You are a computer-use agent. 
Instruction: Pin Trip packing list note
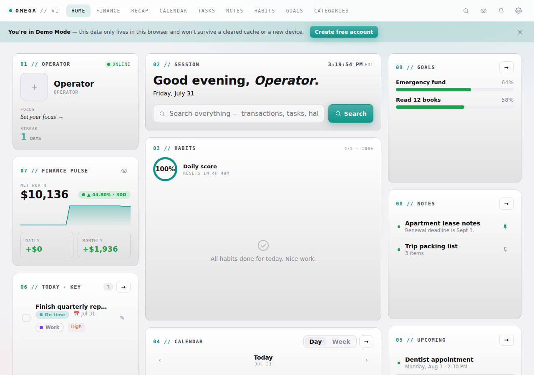(505, 250)
